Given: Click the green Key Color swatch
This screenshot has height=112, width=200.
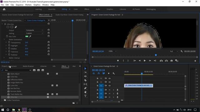Looking at the screenshot, I should (27, 36).
